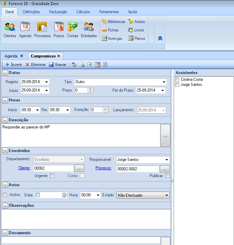Collapse the Horas section
The image size is (234, 245).
pyautogui.click(x=5, y=100)
